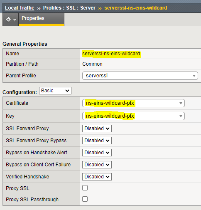Open the Verified Handshake dropdown
The image size is (201, 210).
pyautogui.click(x=97, y=177)
